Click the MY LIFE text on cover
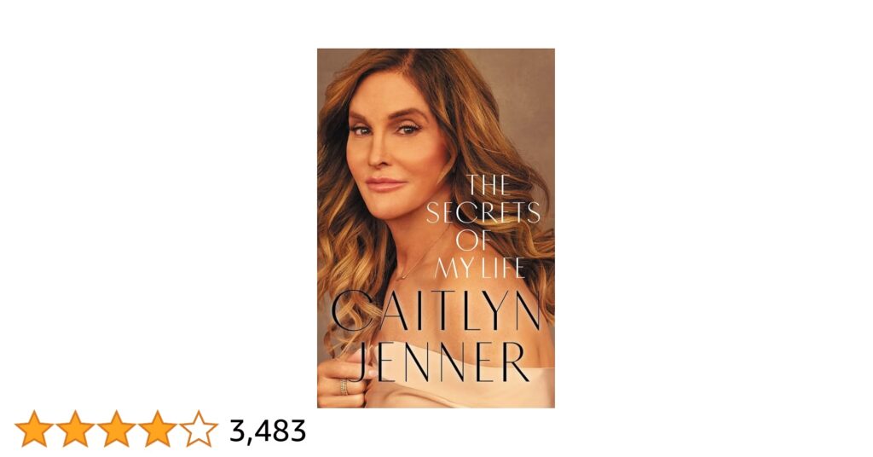The height and width of the screenshot is (457, 873). click(x=480, y=267)
